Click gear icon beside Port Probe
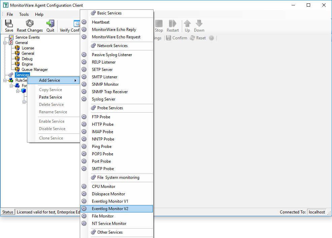The image size is (332, 238). pyautogui.click(x=84, y=161)
